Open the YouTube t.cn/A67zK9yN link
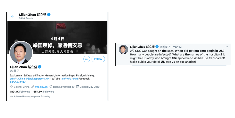Viewport: 235px width, 118px height. [x=69, y=78]
